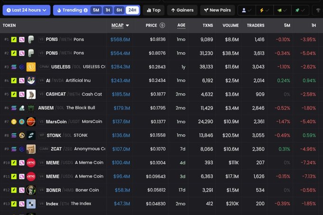Sort by AGE column header
The height and width of the screenshot is (215, 323).
(181, 25)
